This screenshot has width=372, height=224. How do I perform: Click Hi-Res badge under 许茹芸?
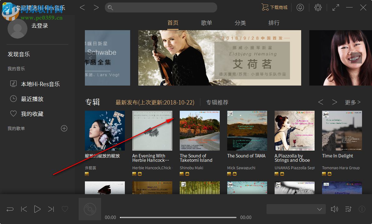pyautogui.click(x=87, y=174)
